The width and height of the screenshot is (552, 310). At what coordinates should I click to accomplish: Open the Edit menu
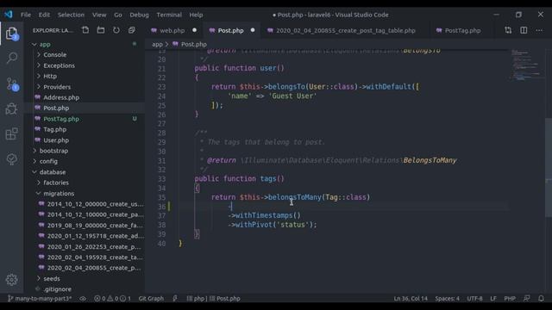pos(44,15)
